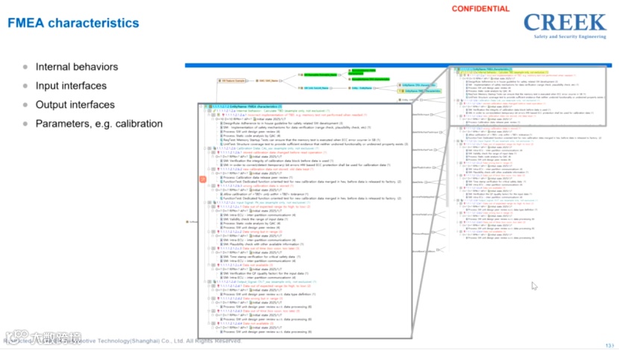Screen dimensions: 619x350
Task: Select 'SMI: Time stamp verification for critical safety data'
Action: coord(260,257)
